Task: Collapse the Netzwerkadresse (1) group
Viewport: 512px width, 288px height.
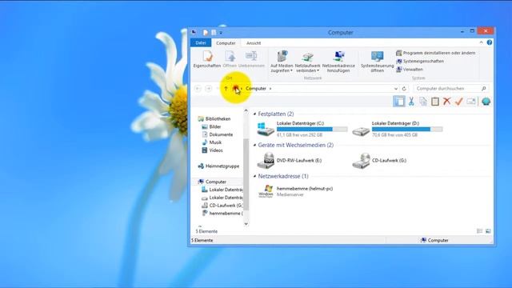Action: click(254, 176)
